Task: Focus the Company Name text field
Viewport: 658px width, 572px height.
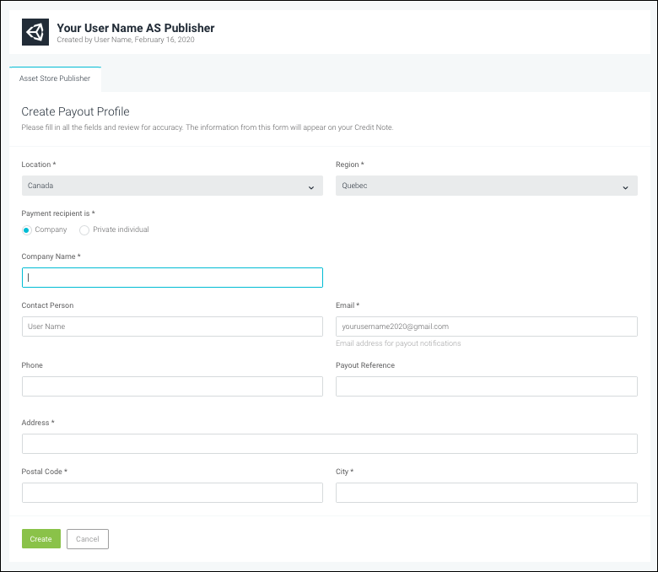Action: (172, 278)
